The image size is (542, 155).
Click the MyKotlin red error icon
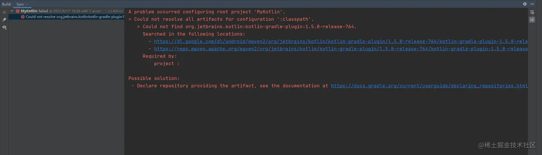point(18,11)
